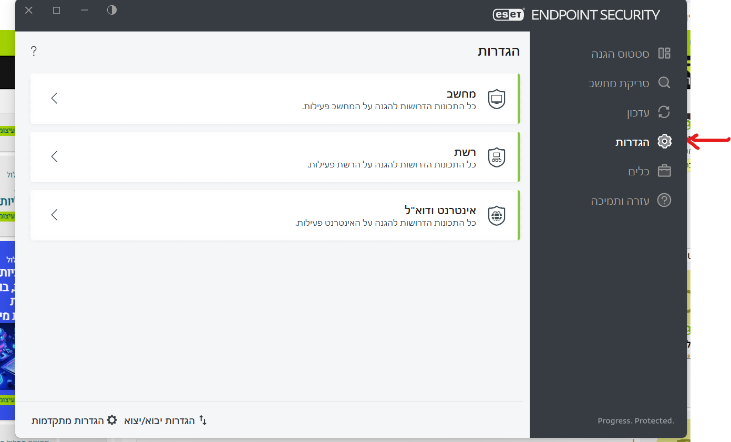Click the Update (עדכון) refresh arrows icon
731x442 pixels.
(664, 112)
